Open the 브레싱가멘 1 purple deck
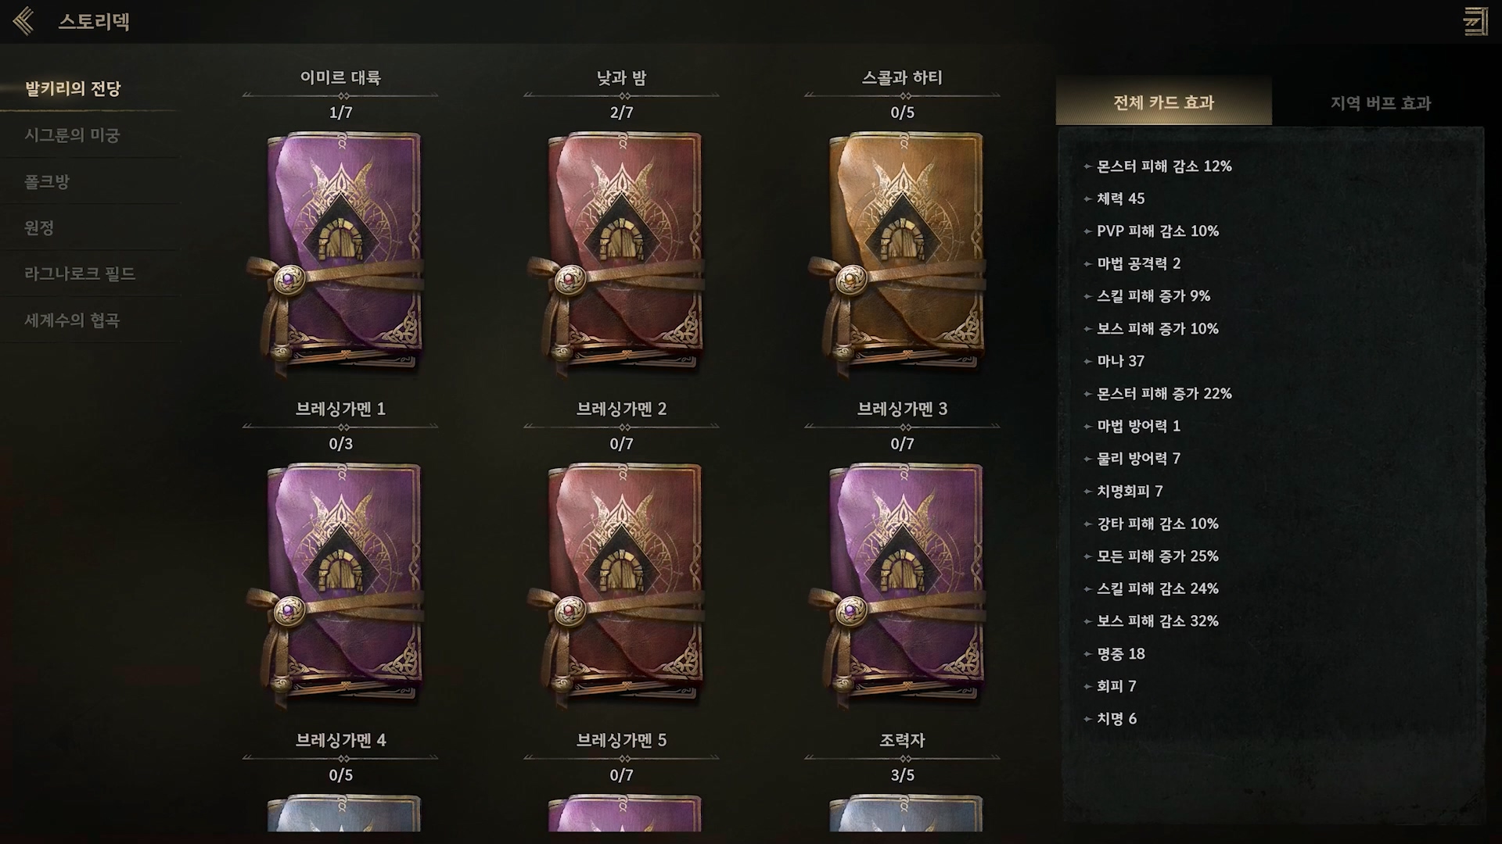This screenshot has height=844, width=1502. point(340,585)
